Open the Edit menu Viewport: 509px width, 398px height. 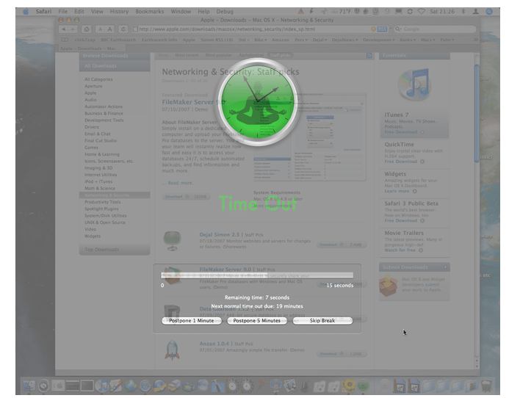[79, 12]
